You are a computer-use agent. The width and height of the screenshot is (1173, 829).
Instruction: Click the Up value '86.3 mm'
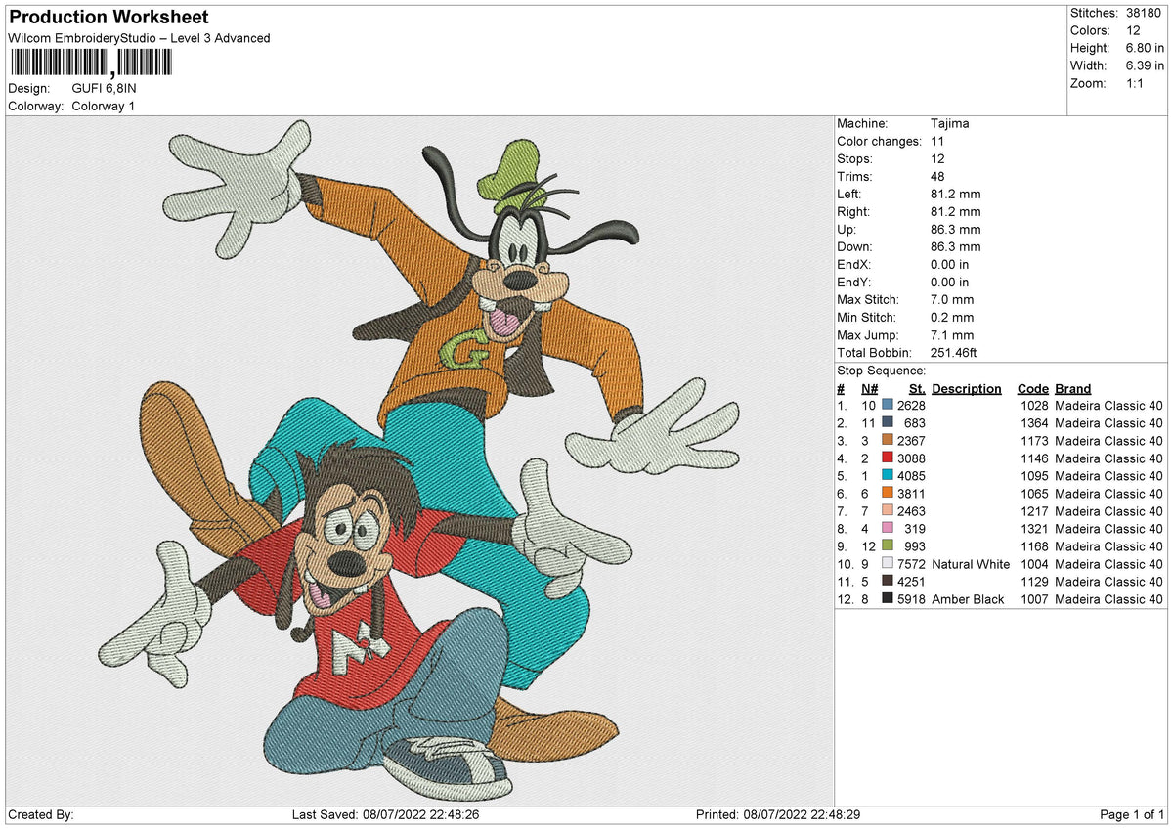(956, 230)
